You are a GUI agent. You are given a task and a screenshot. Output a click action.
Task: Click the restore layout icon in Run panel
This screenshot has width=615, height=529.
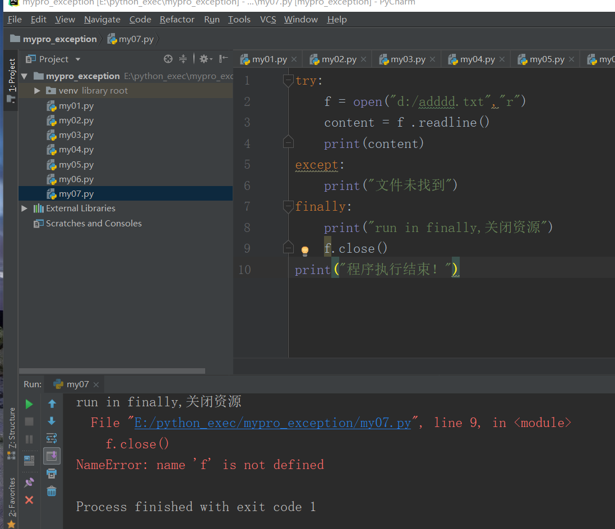[29, 461]
